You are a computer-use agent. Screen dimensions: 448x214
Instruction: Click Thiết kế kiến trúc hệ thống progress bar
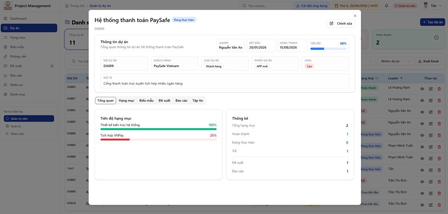point(158,129)
